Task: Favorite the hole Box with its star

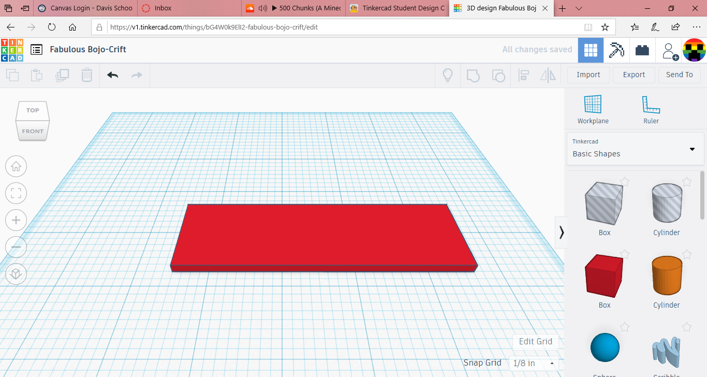Action: click(625, 182)
